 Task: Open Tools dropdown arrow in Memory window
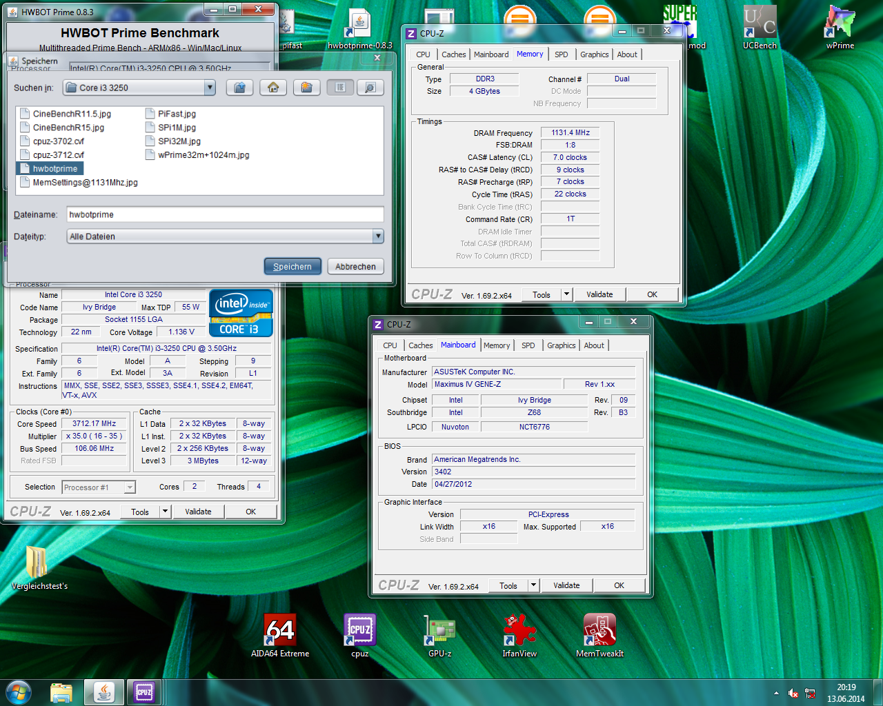[566, 294]
